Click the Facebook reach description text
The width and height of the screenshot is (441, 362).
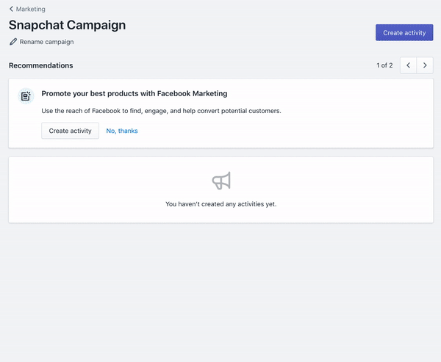click(161, 111)
